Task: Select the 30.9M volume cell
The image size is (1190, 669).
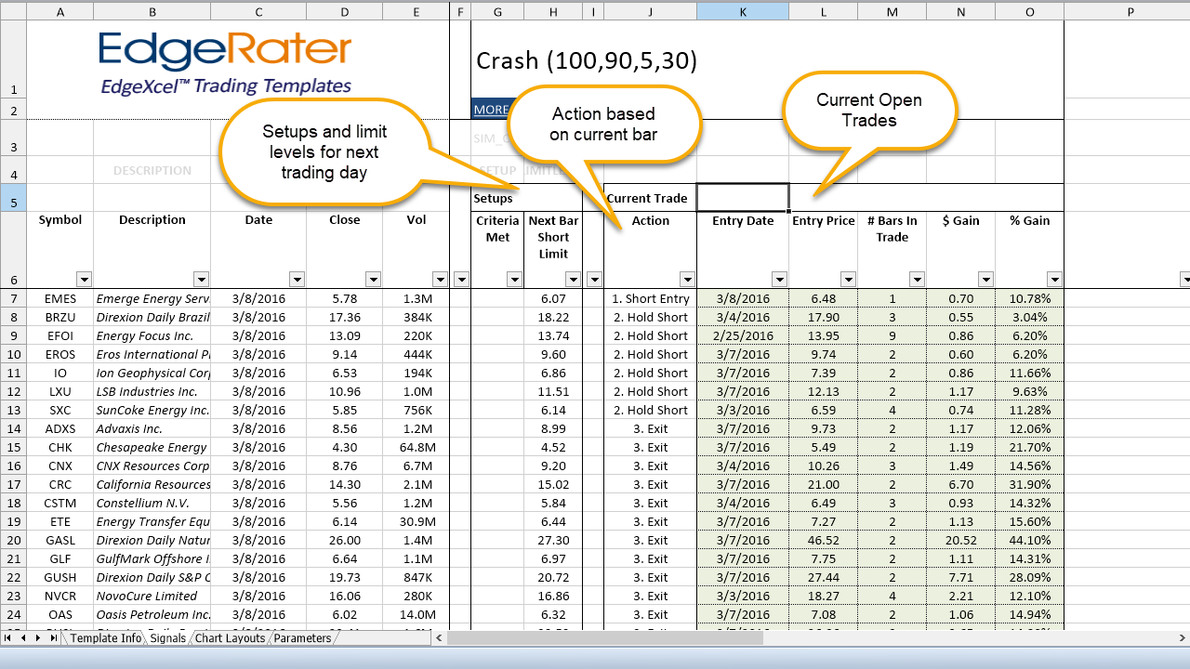Action: pyautogui.click(x=416, y=521)
